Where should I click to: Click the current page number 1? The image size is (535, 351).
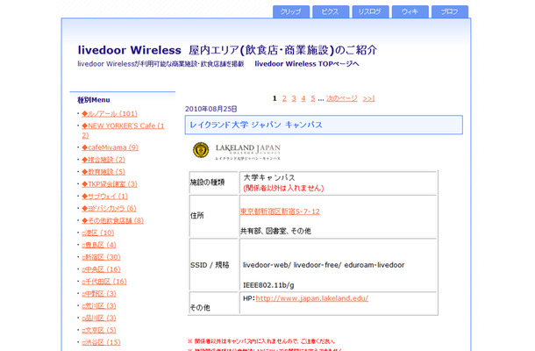[275, 98]
